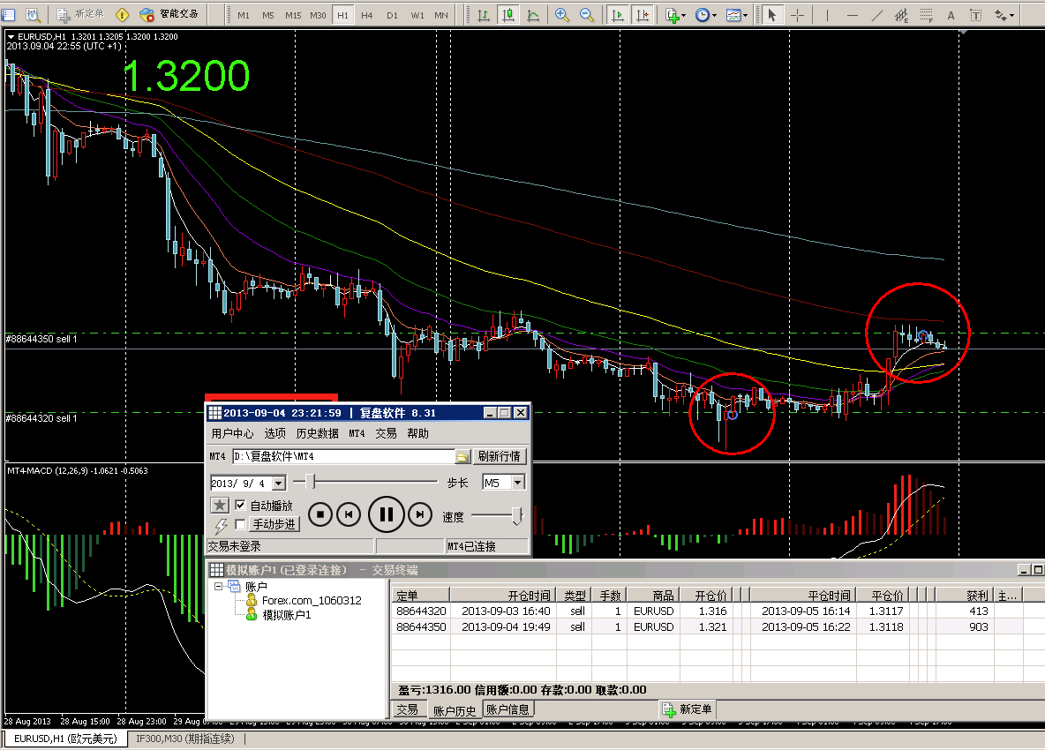Uncheck the 自动播放 checkbox
Viewport: 1045px width, 750px height.
click(x=241, y=506)
